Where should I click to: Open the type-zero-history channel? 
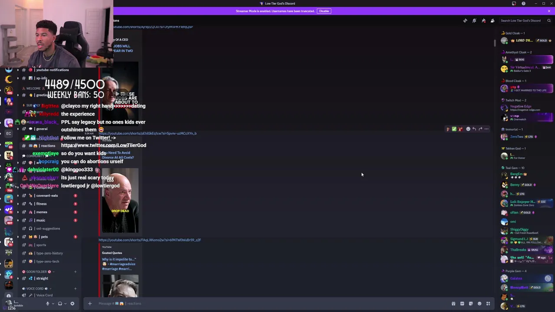pyautogui.click(x=49, y=253)
